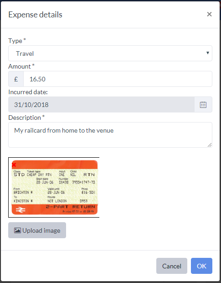The width and height of the screenshot is (221, 283).
Task: Open the Type selector showing Travel
Action: pyautogui.click(x=110, y=53)
